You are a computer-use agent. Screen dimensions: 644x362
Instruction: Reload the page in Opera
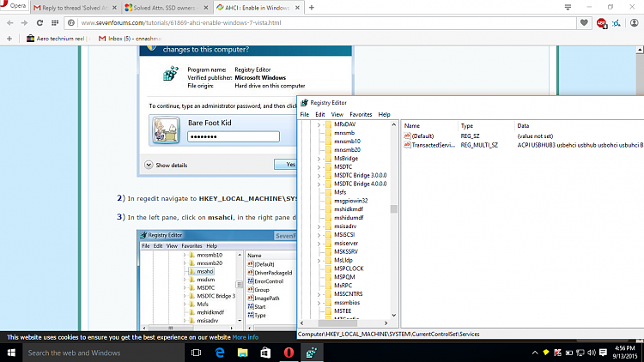pyautogui.click(x=39, y=23)
